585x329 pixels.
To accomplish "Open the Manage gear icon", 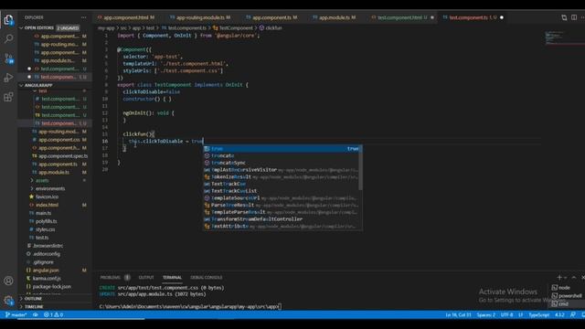I will [8, 301].
